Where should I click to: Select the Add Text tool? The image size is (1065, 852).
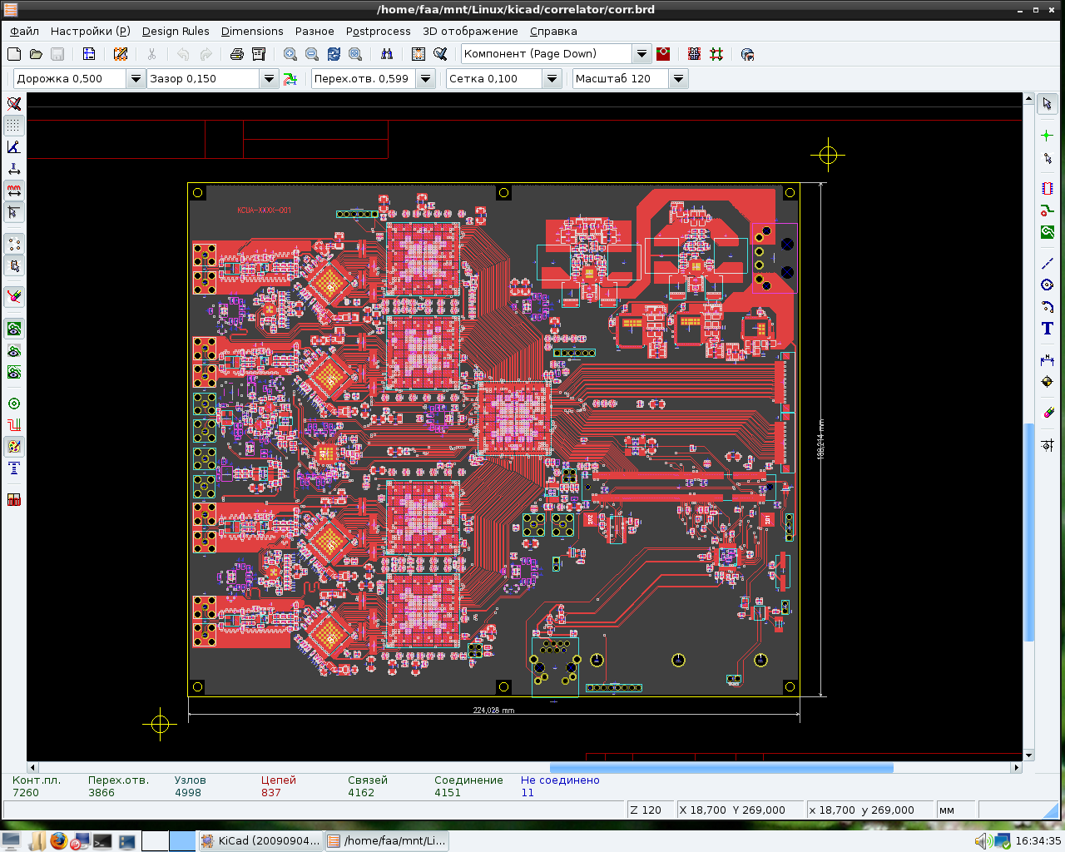coord(1047,329)
